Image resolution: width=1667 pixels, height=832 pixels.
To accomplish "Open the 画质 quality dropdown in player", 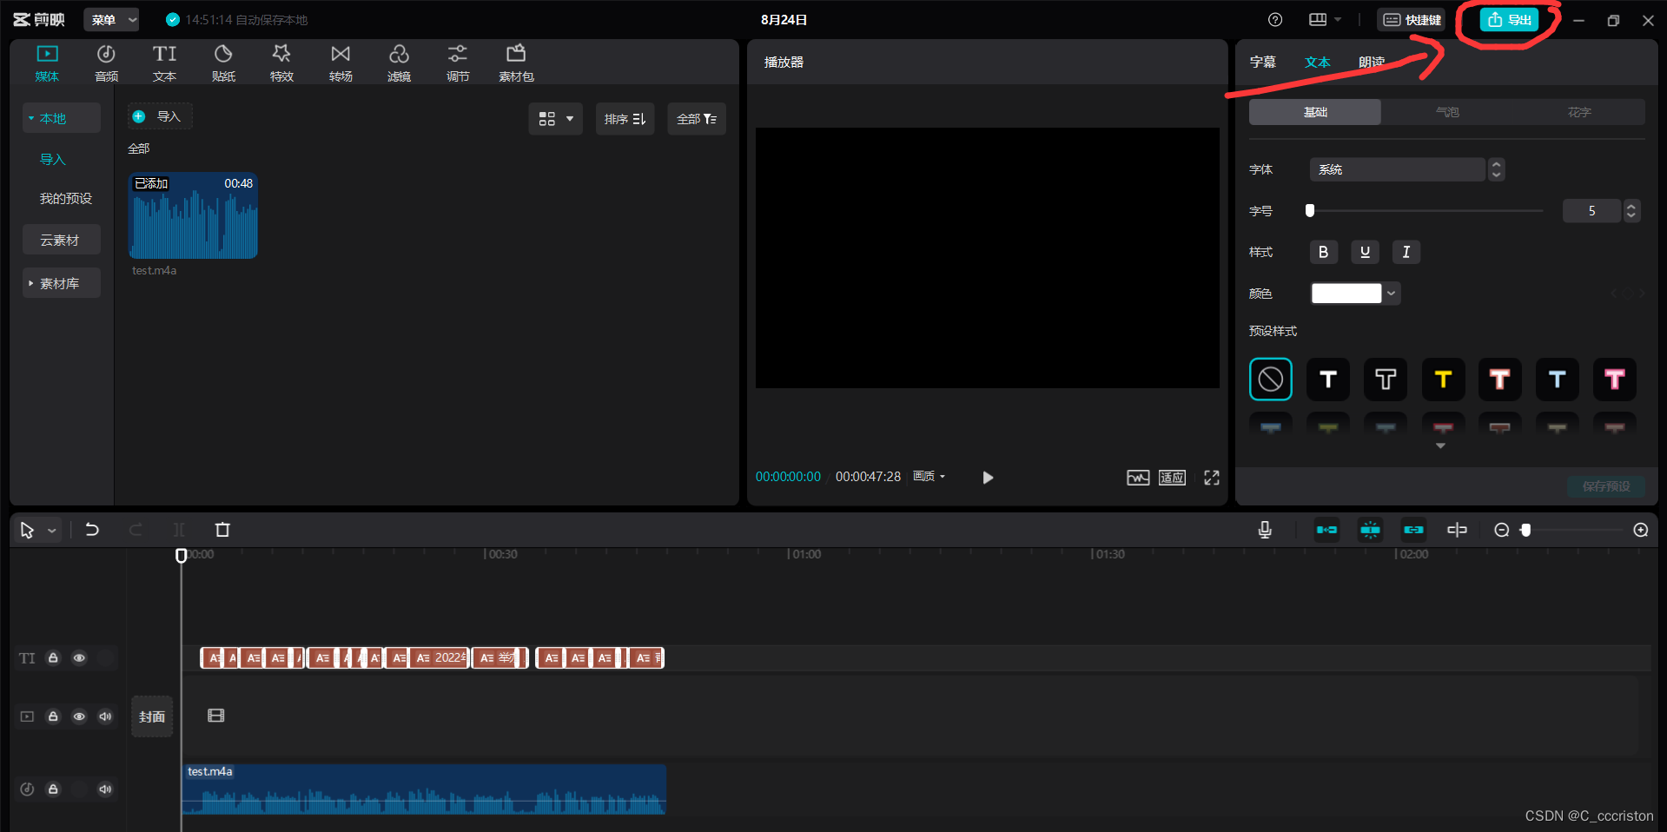I will 929,477.
